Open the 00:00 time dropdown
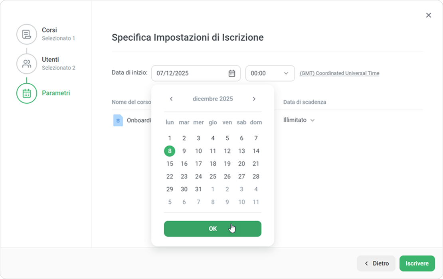Image resolution: width=443 pixels, height=279 pixels. (x=270, y=73)
